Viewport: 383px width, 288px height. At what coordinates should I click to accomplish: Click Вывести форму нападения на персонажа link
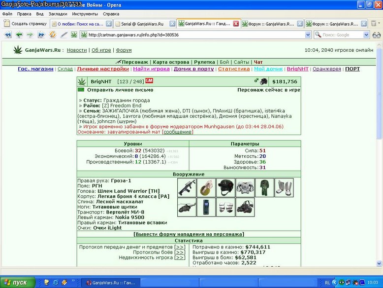click(x=189, y=234)
